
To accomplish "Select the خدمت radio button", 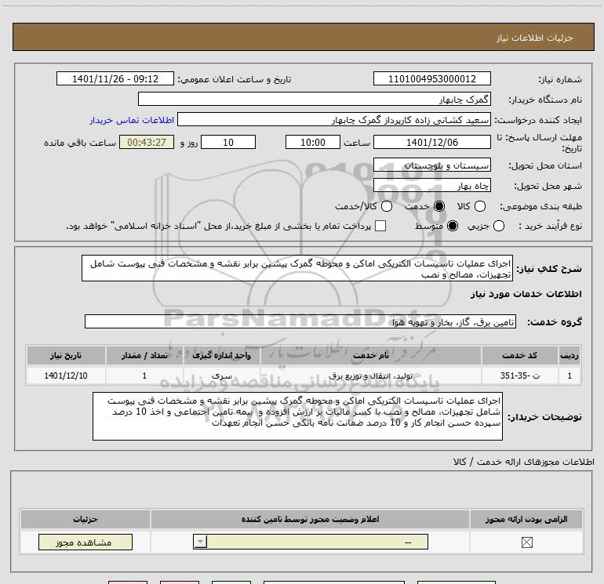I will tap(439, 206).
